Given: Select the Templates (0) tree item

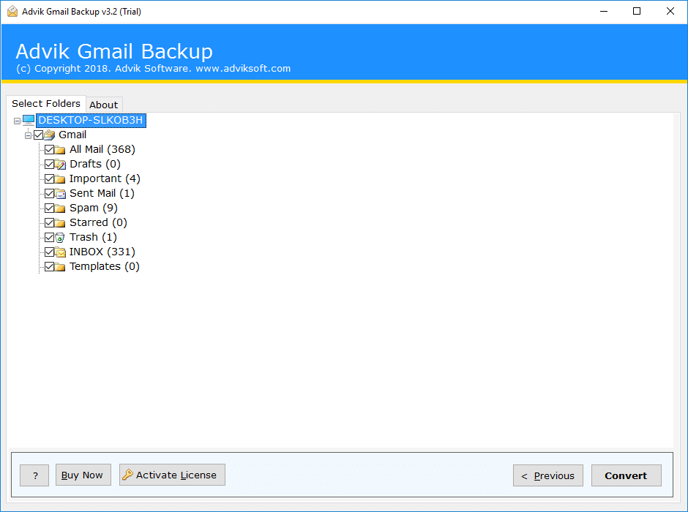Looking at the screenshot, I should [102, 266].
